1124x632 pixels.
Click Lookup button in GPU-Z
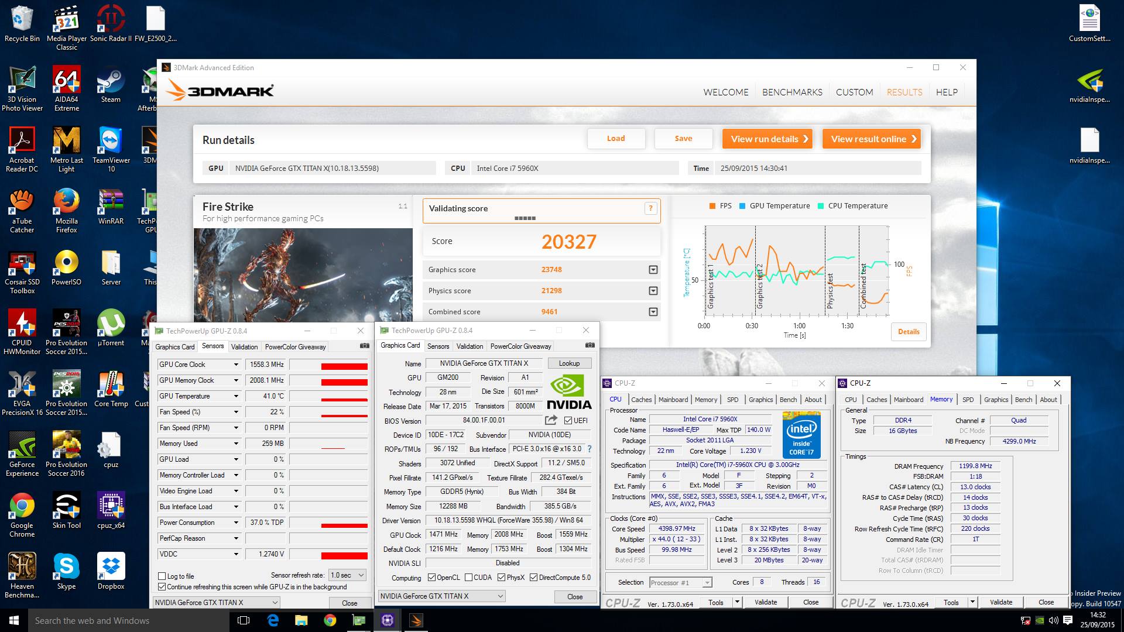569,363
